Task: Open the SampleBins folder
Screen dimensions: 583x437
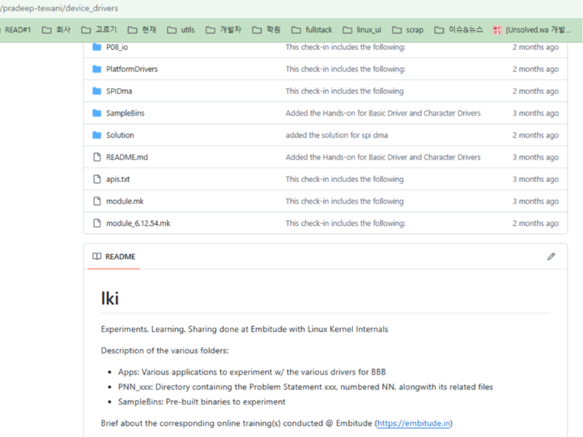Action: (x=125, y=113)
